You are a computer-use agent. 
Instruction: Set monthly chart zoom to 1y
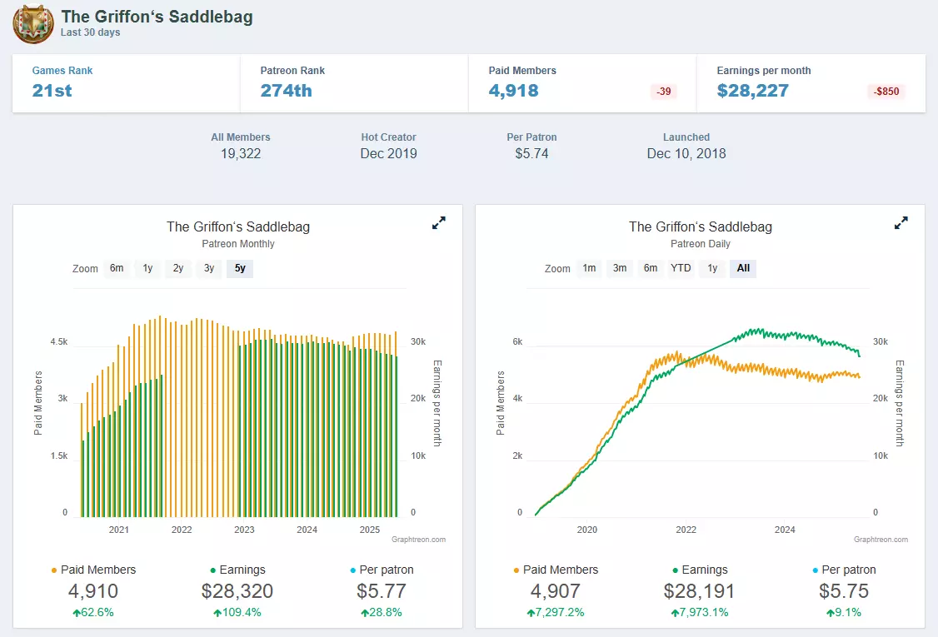(147, 268)
